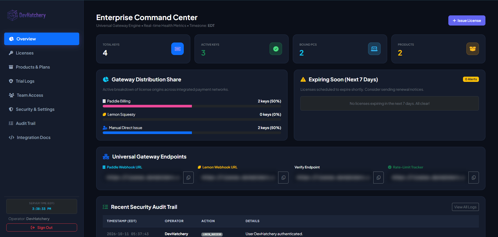Image resolution: width=498 pixels, height=237 pixels.
Task: Click the 'No licenses expiring' notice
Action: (x=390, y=104)
